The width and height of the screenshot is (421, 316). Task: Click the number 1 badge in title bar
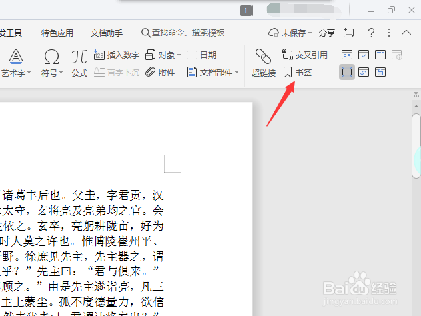246,11
